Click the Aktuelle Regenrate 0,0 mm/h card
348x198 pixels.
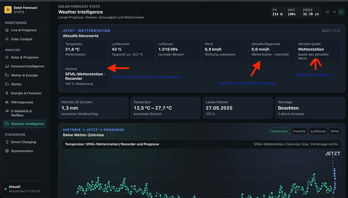tap(271, 51)
